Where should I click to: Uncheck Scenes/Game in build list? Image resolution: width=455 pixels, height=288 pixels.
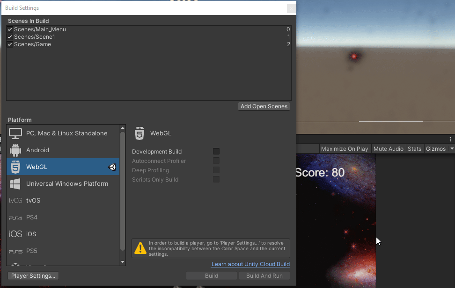[x=10, y=44]
